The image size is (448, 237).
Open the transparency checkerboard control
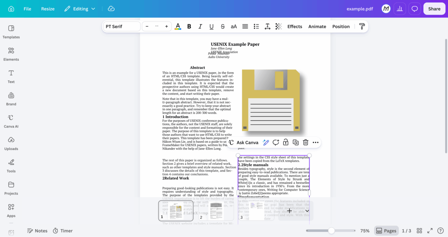coord(279,26)
